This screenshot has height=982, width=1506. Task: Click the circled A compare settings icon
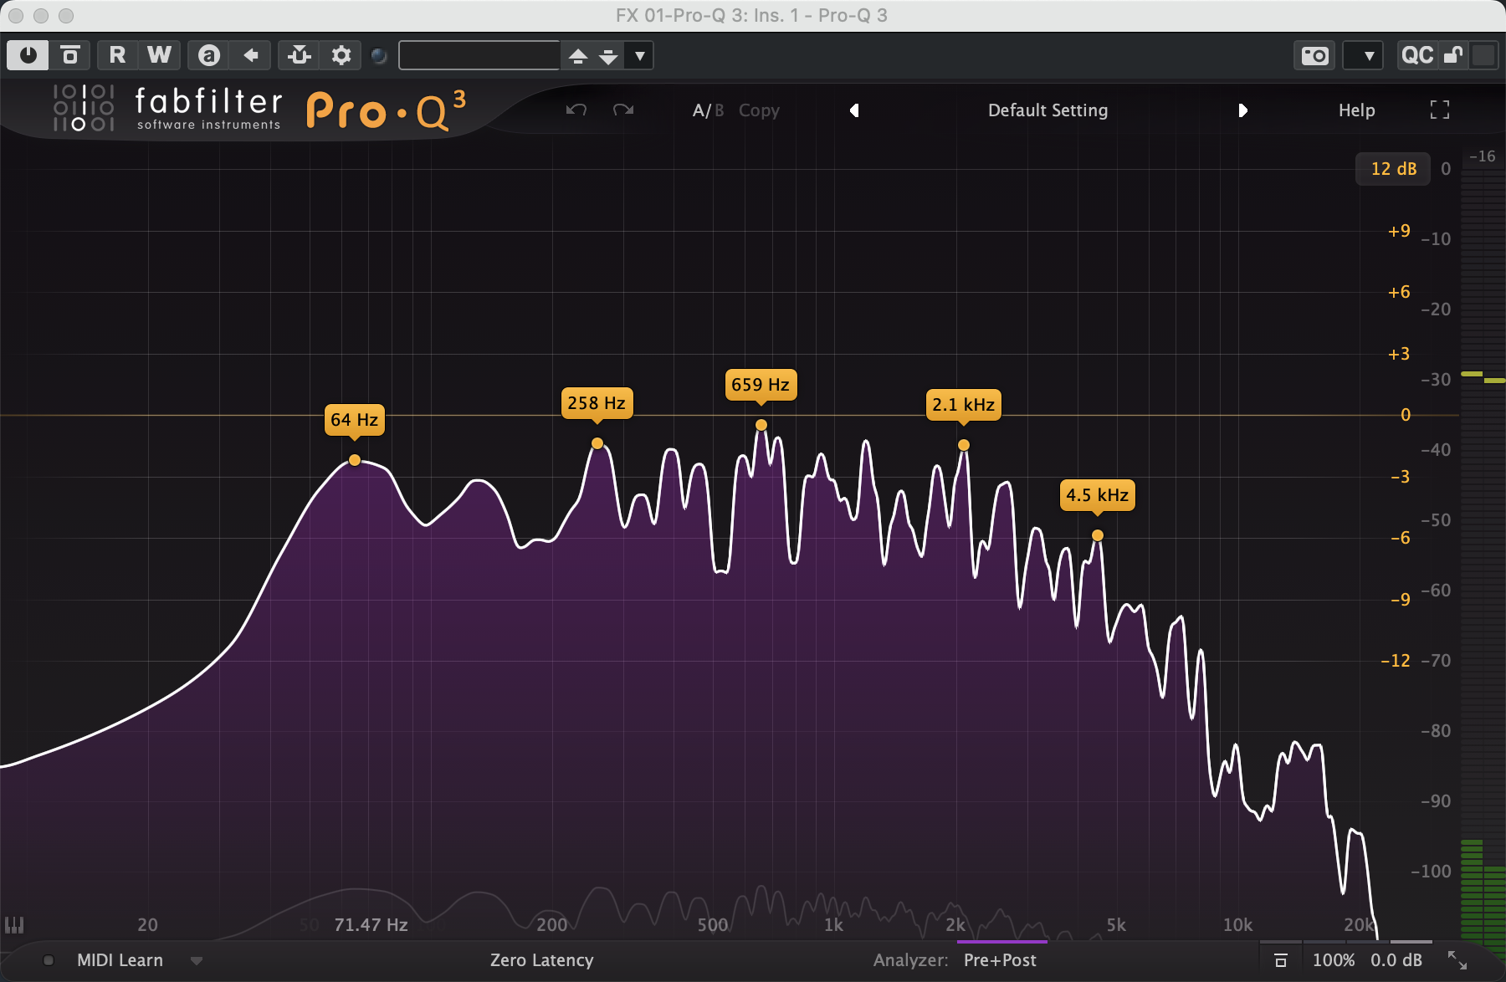pos(209,55)
